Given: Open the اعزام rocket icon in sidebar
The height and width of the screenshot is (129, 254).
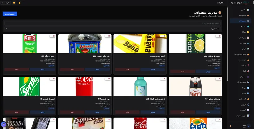Looking at the screenshot, I should coord(248,71).
